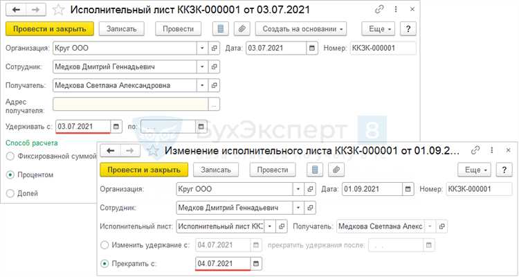Expand Организация dropdown in Исполнительный лист window
Screen dimensions: 519x277
[202, 48]
